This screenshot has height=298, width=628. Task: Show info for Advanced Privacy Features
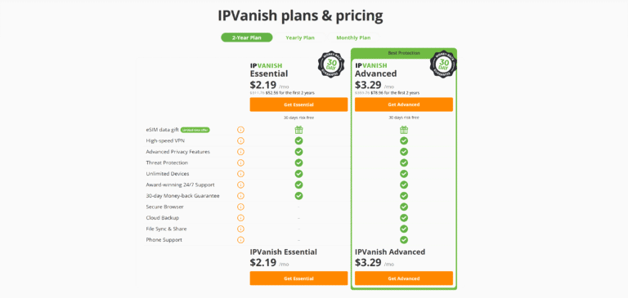click(240, 152)
